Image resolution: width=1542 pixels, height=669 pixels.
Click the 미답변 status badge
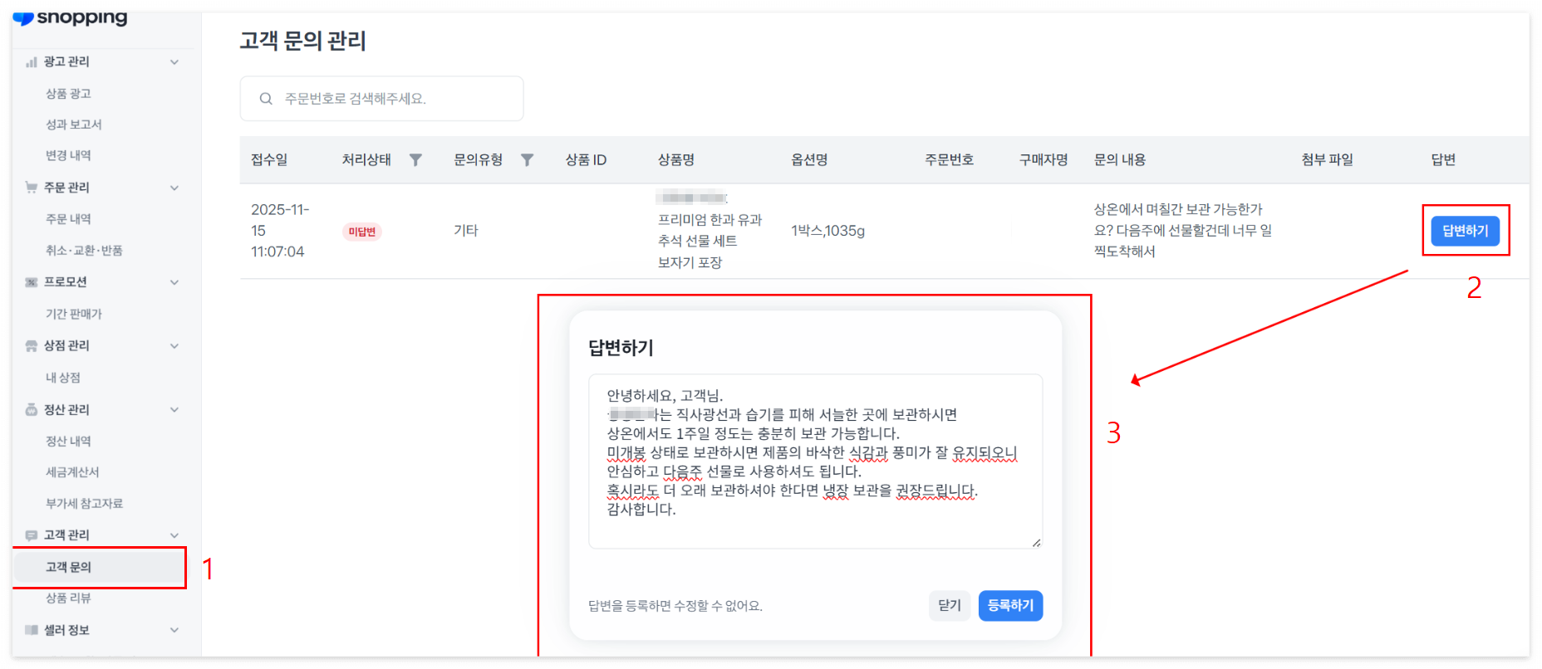click(361, 232)
